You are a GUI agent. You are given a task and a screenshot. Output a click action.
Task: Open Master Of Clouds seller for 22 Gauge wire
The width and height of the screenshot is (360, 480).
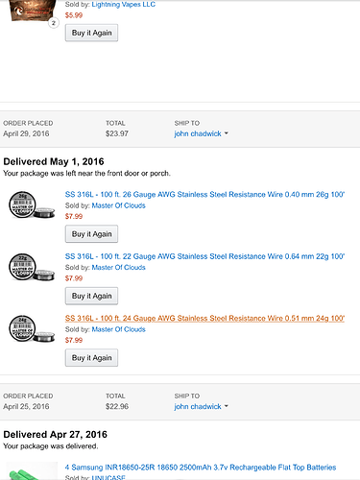118,267
